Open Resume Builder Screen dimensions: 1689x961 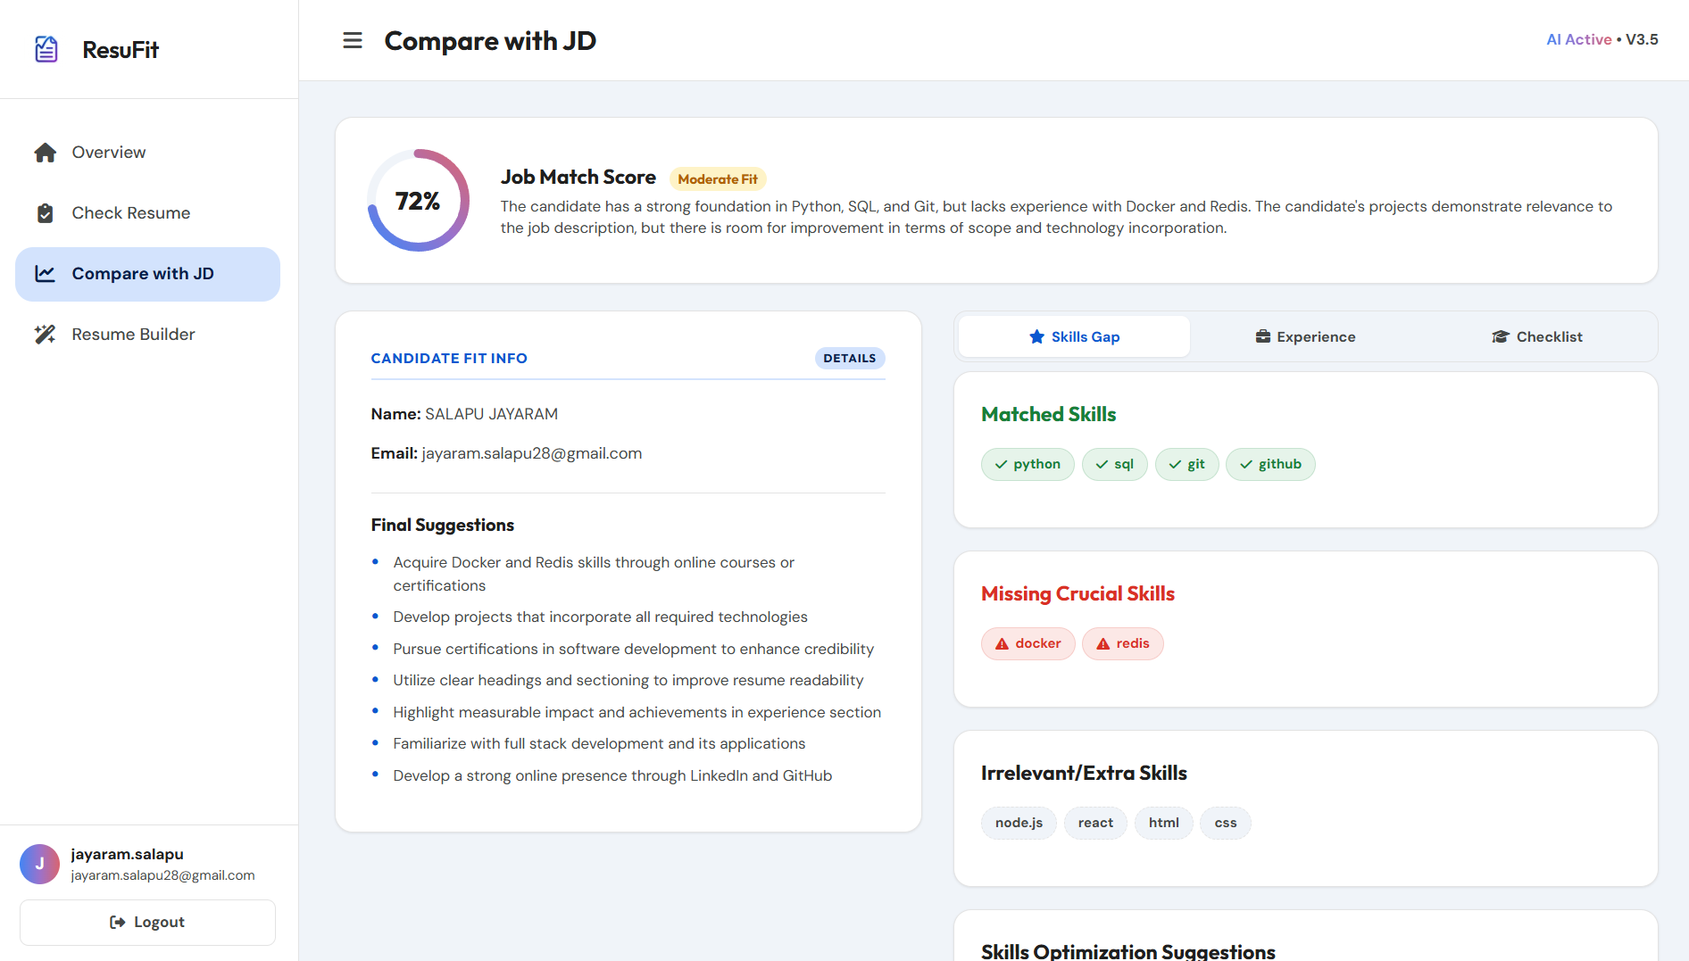148,335
